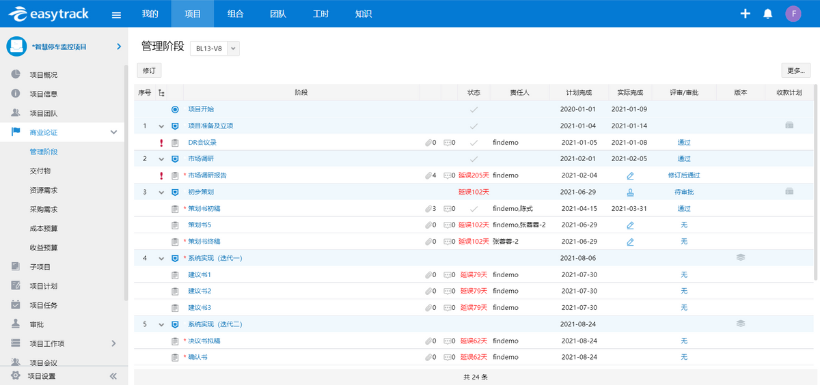Switch to 团队 top tab
Screen dimensions: 820x385
pos(278,14)
